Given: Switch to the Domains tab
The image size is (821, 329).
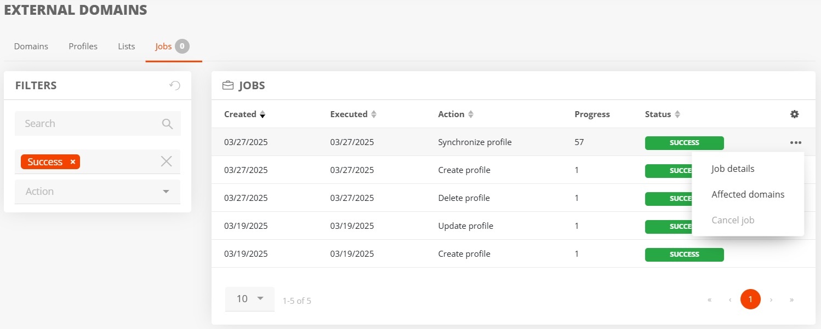Looking at the screenshot, I should 31,47.
